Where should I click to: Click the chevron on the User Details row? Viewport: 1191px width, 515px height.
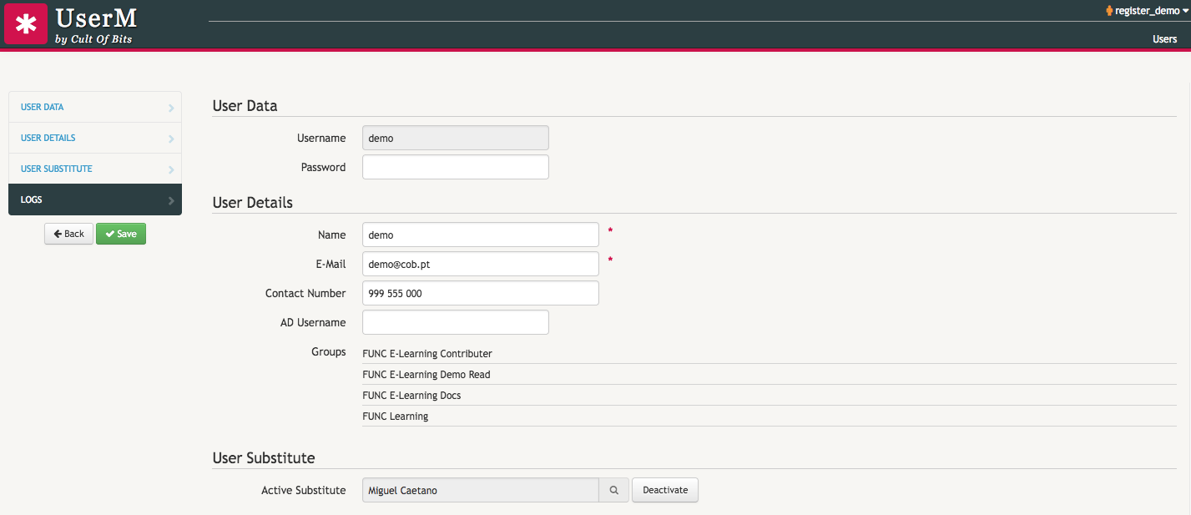point(170,139)
